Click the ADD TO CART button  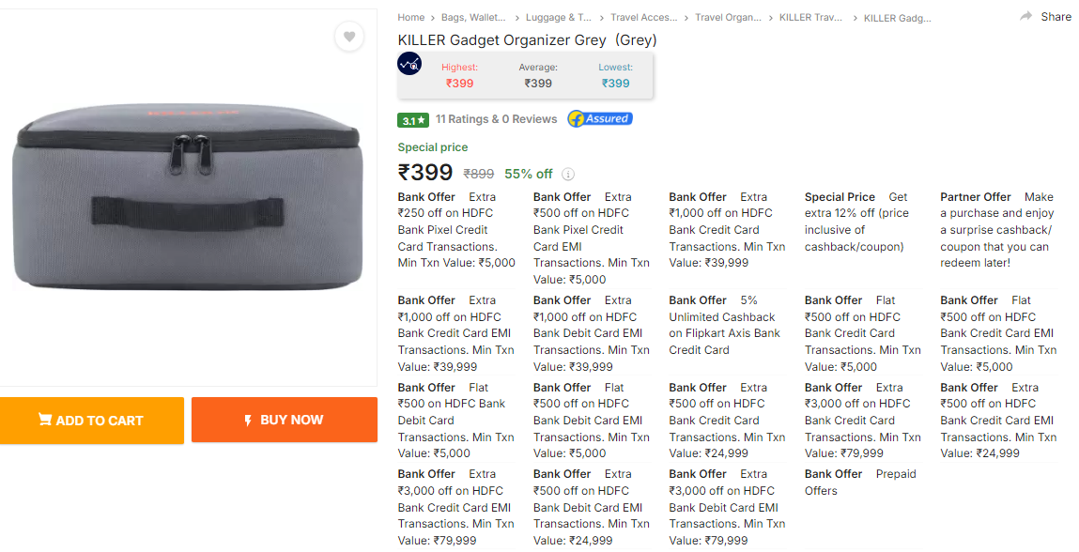pyautogui.click(x=91, y=420)
